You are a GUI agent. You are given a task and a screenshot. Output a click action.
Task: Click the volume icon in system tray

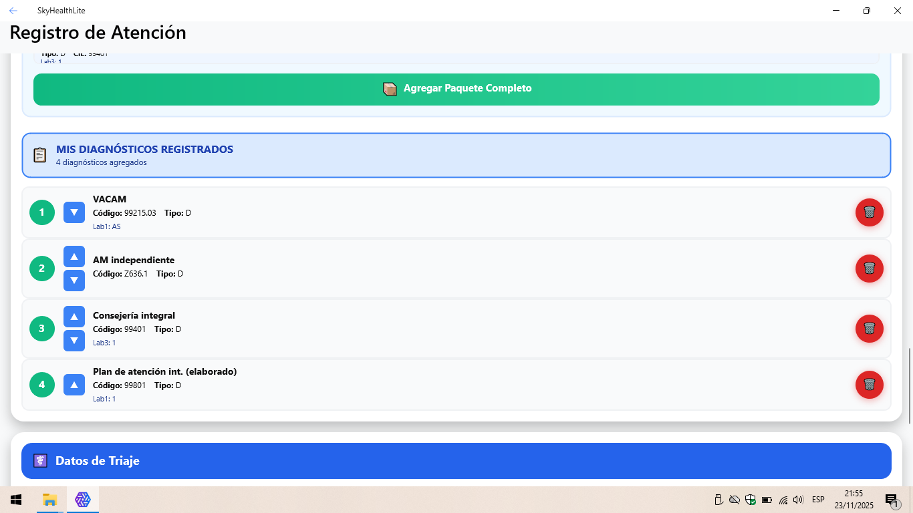(798, 500)
